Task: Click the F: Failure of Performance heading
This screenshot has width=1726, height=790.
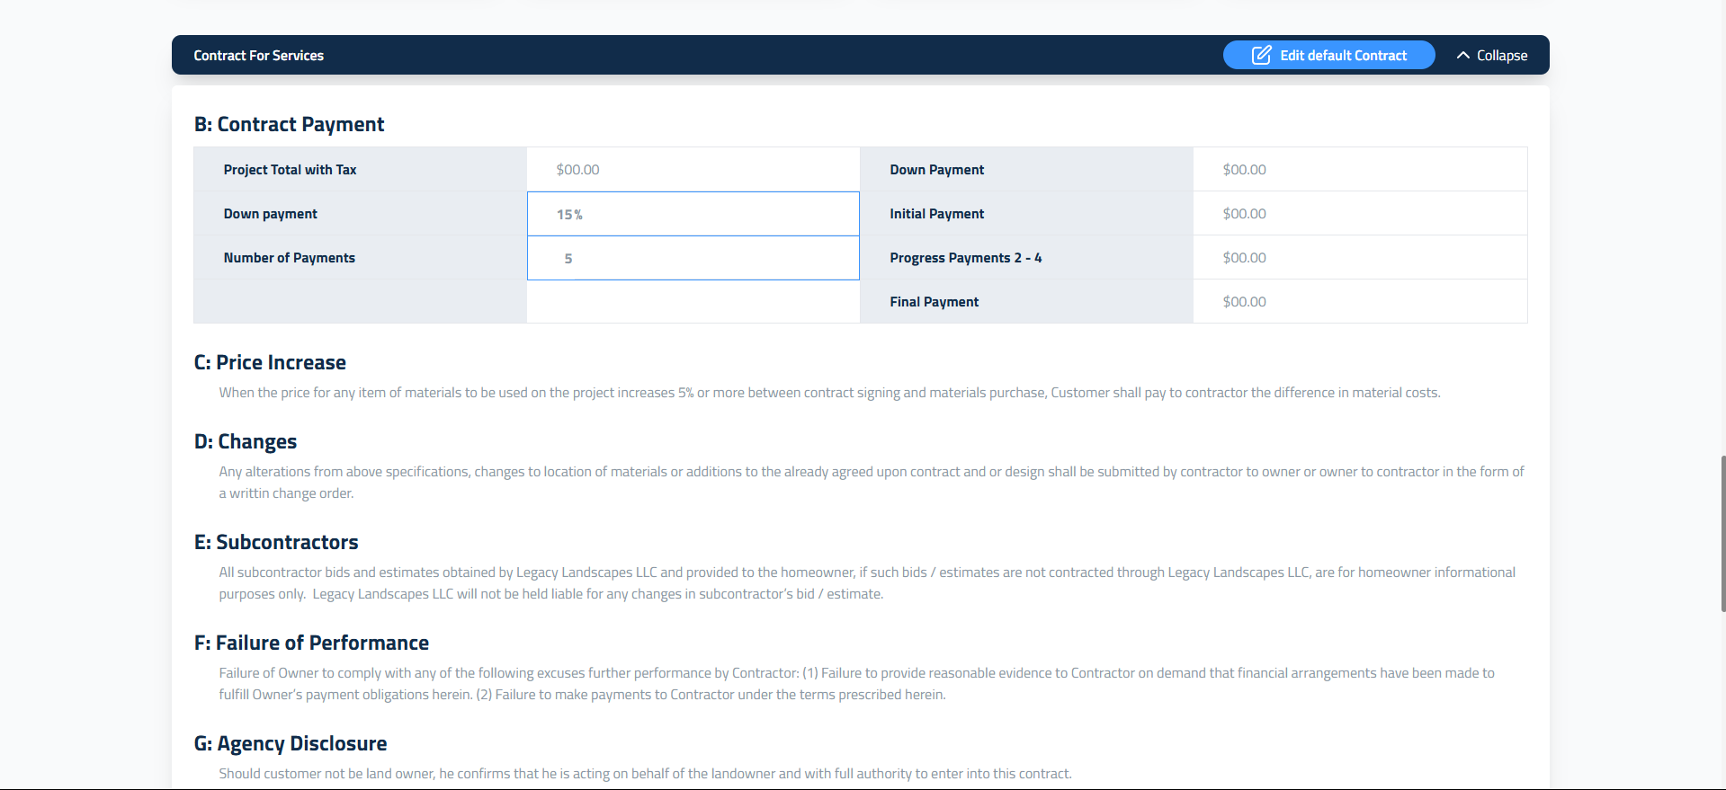Action: tap(311, 644)
